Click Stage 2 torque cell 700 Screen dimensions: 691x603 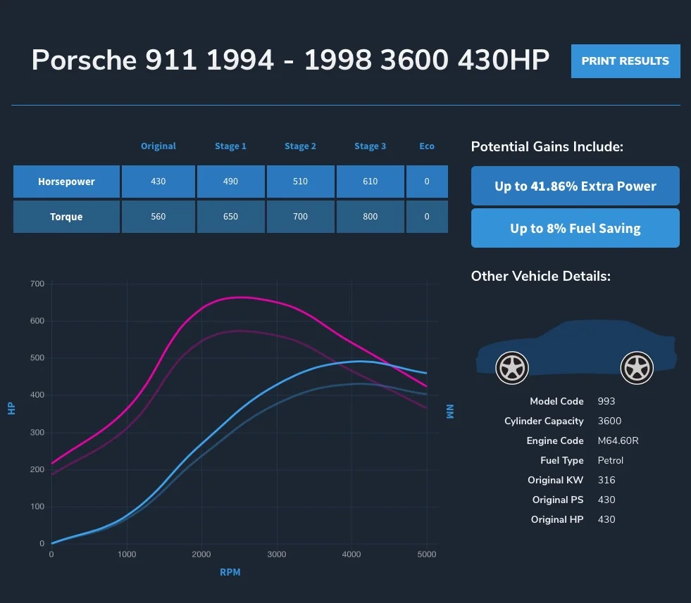[300, 217]
